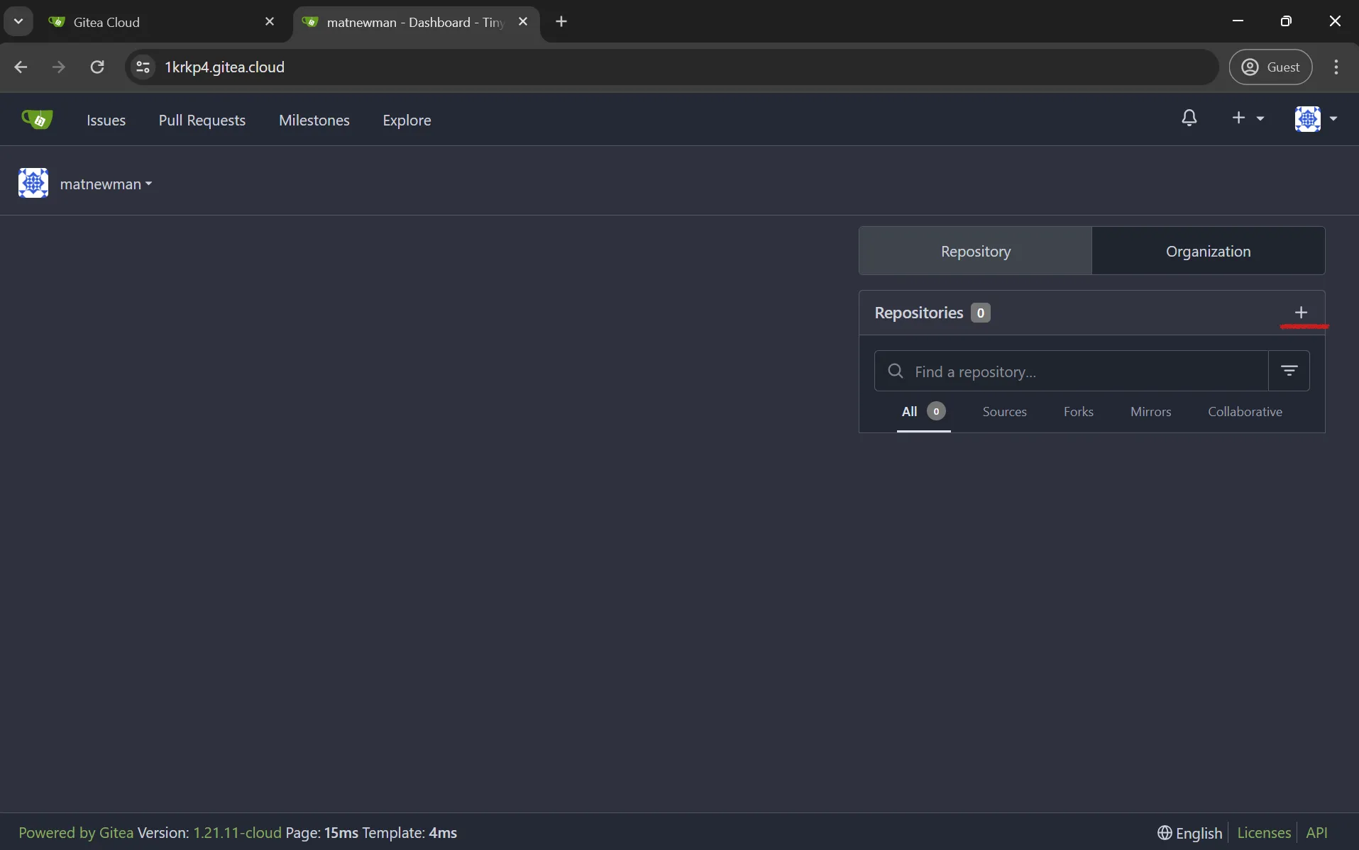Open the Chrome three-dot menu
1359x850 pixels.
click(x=1336, y=67)
